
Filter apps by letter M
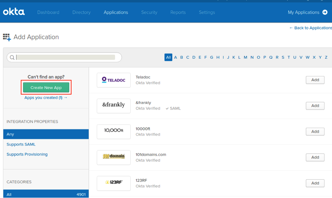click(x=246, y=57)
